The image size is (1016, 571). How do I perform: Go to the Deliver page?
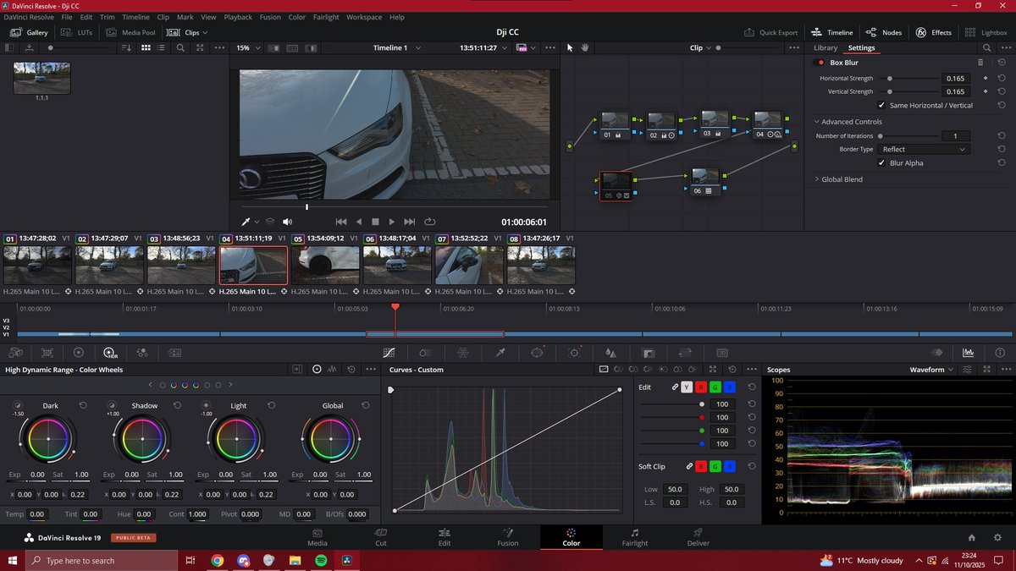point(698,537)
